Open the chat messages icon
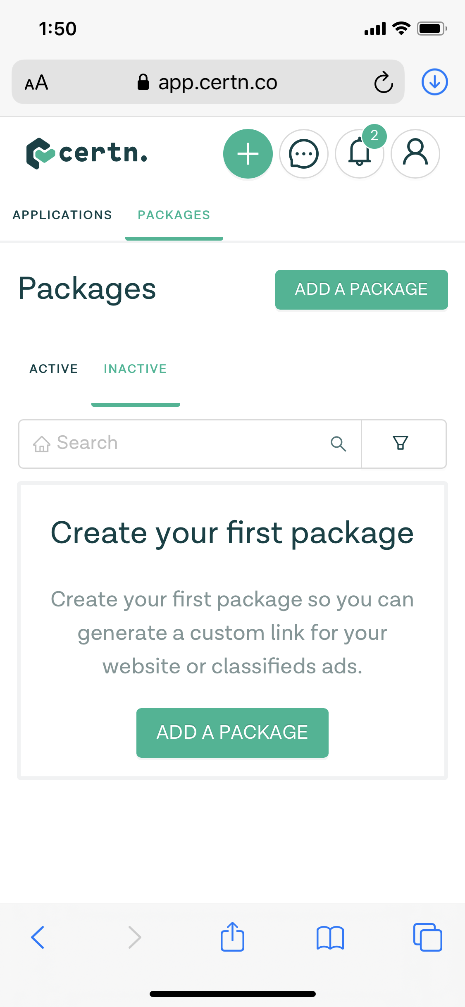 [x=304, y=154]
